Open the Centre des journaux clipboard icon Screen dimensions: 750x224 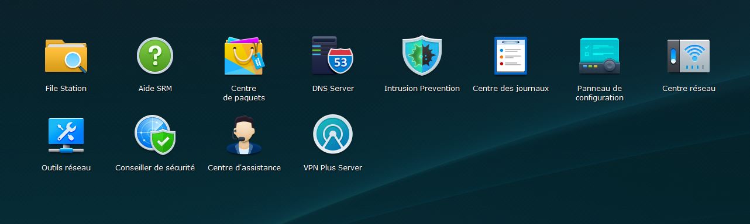click(511, 56)
